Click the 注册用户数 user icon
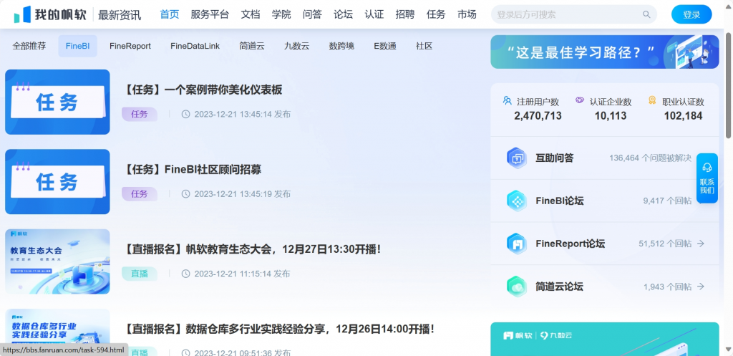 (508, 100)
